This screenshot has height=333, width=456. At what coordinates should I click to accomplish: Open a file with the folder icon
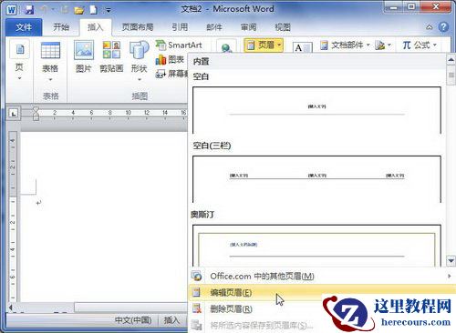[79, 10]
